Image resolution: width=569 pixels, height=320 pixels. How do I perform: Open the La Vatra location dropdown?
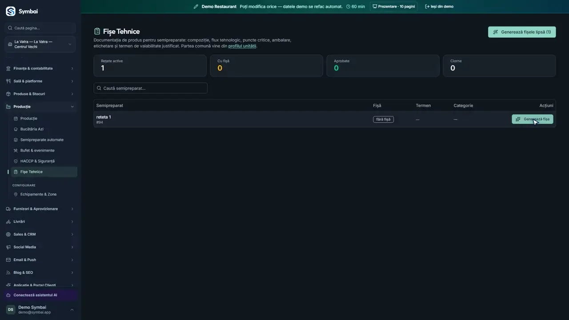(x=40, y=44)
